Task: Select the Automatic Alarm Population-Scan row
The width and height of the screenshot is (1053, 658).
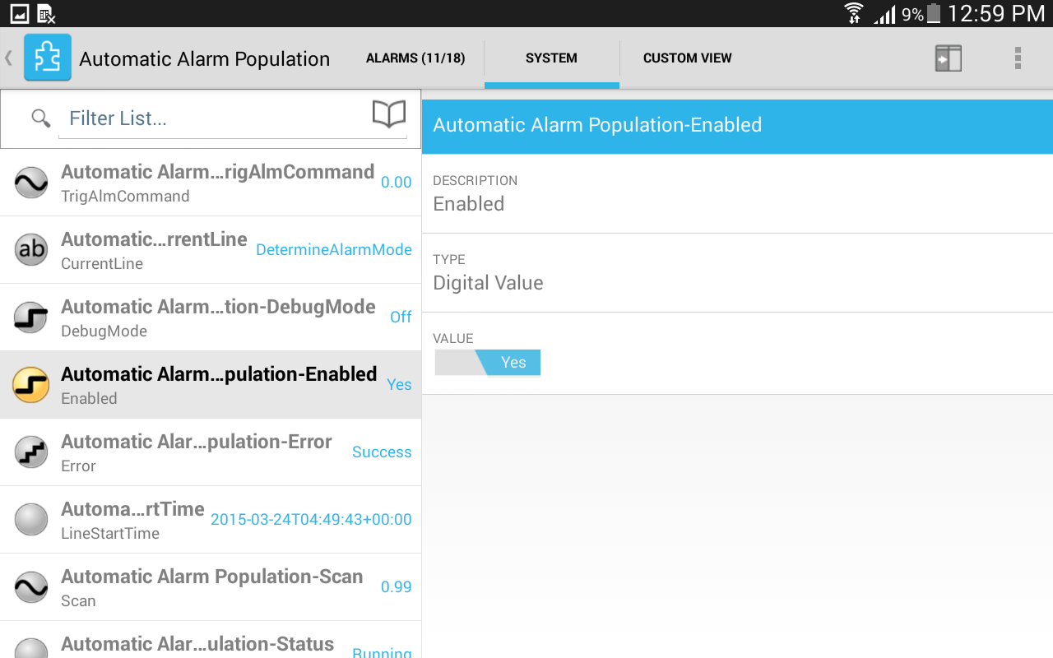Action: 211,587
